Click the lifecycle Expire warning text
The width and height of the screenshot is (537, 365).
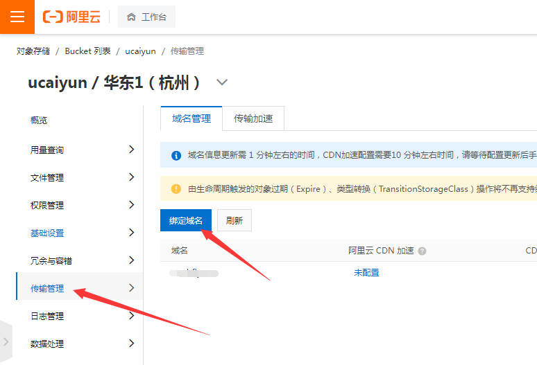click(x=362, y=188)
